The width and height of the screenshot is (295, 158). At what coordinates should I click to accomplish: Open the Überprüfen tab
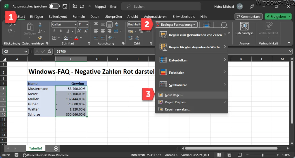point(113,16)
